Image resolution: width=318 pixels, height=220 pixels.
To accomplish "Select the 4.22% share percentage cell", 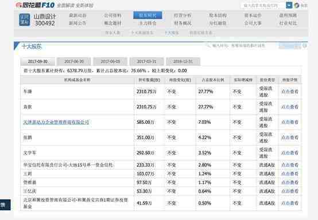I will [x=204, y=137].
